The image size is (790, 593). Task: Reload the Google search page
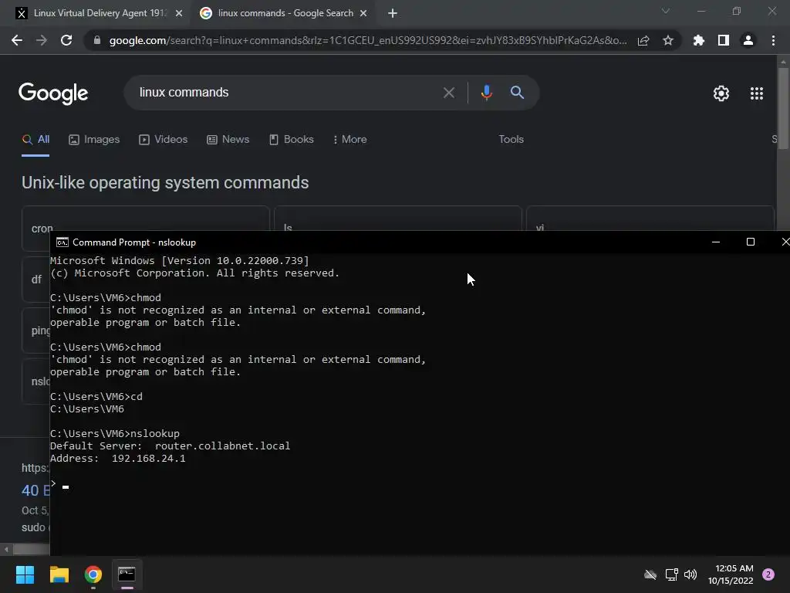coord(66,40)
